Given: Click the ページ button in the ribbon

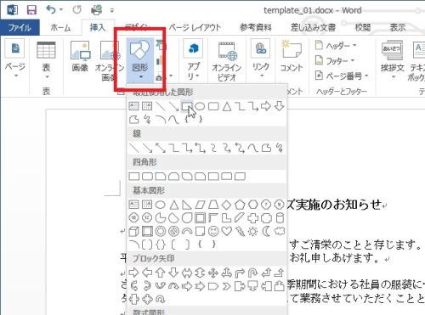Looking at the screenshot, I should pos(15,59).
